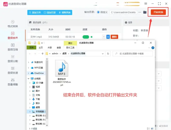Expand 快速访问 in the navigation pane

pyautogui.click(x=28, y=62)
